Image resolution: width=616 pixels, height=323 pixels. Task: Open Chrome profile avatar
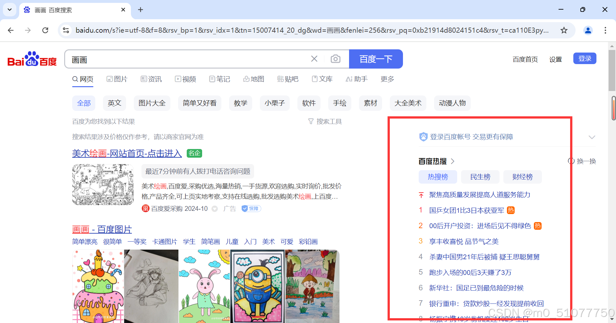tap(588, 30)
